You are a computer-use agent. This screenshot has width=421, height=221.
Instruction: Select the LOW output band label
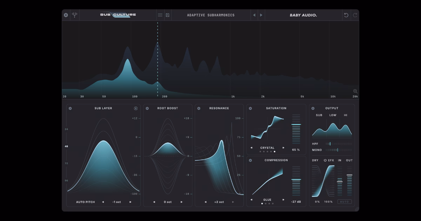click(x=333, y=115)
